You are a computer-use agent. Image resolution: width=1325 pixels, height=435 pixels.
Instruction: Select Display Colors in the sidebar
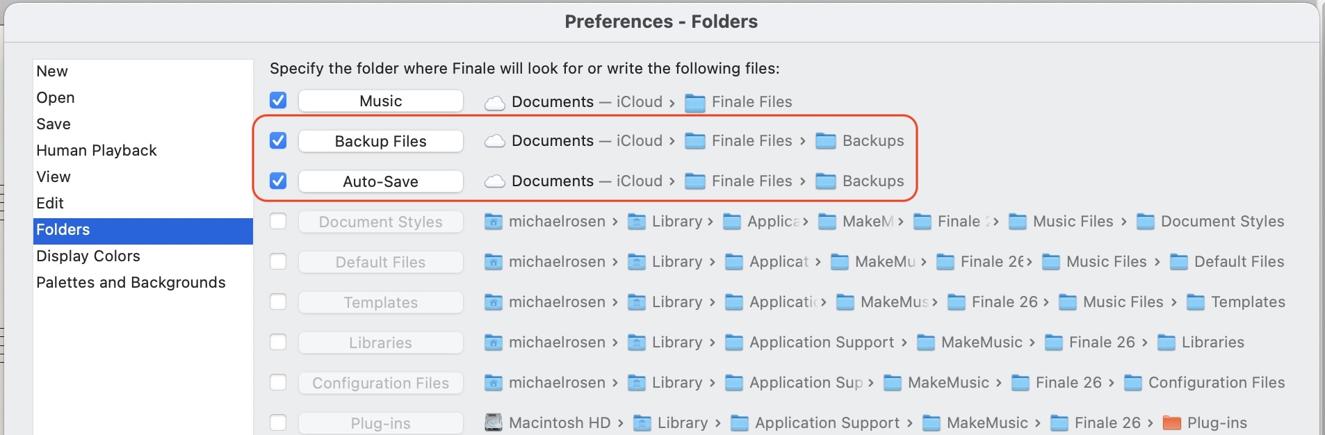point(88,256)
